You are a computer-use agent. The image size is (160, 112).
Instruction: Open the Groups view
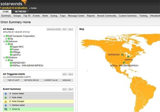pos(17,16)
